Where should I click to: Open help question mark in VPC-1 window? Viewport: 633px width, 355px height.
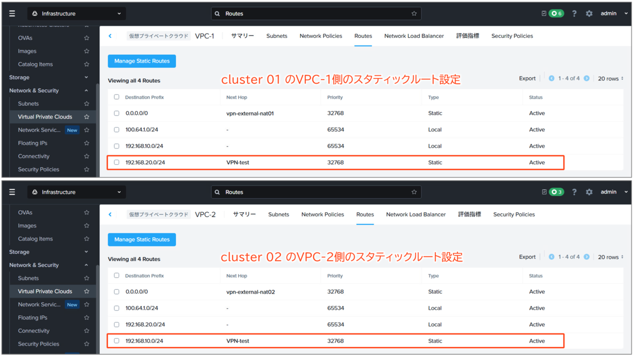click(574, 14)
